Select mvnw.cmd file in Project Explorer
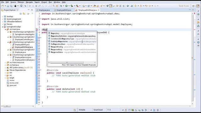This screenshot has width=201, height=113. (14, 83)
